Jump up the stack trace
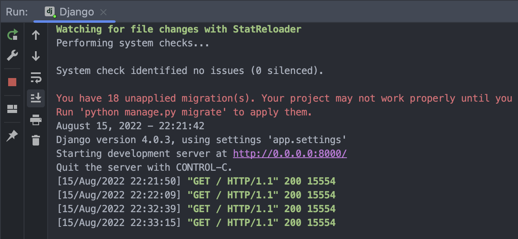 36,35
